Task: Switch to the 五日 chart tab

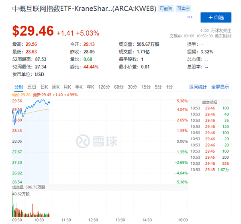Action: (32, 87)
